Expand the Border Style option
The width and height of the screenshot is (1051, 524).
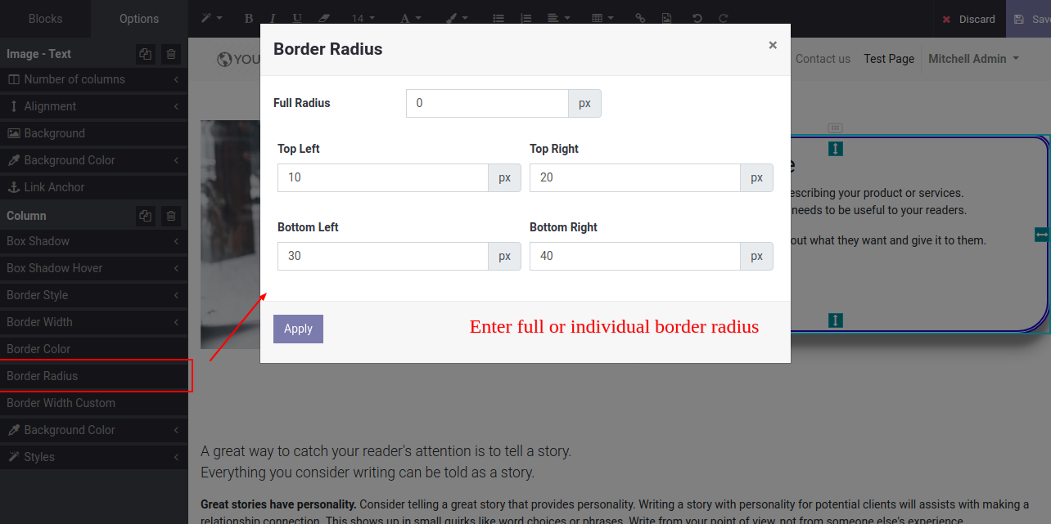click(x=94, y=295)
